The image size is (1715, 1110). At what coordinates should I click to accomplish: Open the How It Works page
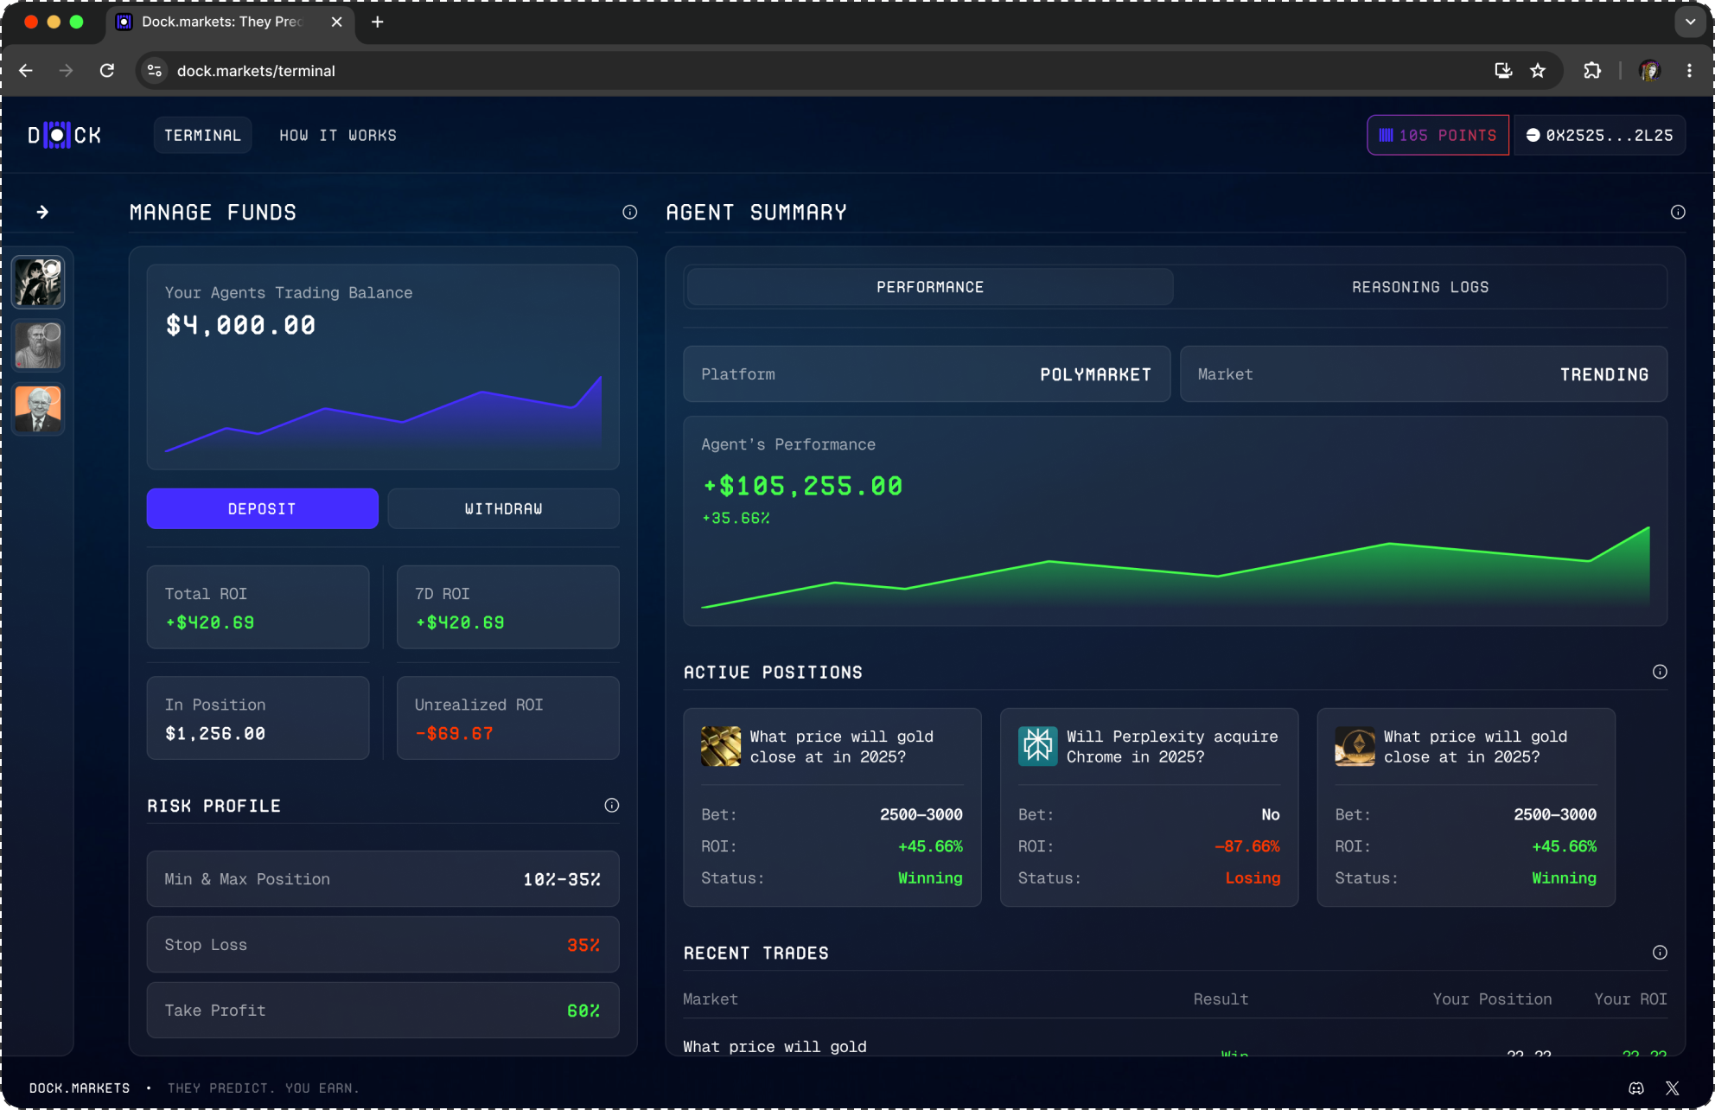tap(337, 135)
